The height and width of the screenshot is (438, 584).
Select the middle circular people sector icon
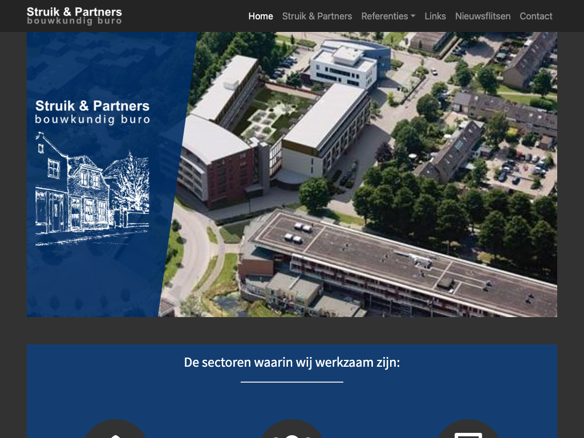[292, 431]
